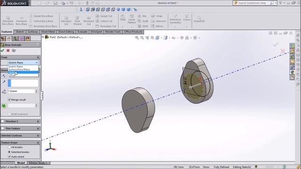Expand the Thin Feature section chevron
This screenshot has width=301, height=169.
tap(38, 129)
